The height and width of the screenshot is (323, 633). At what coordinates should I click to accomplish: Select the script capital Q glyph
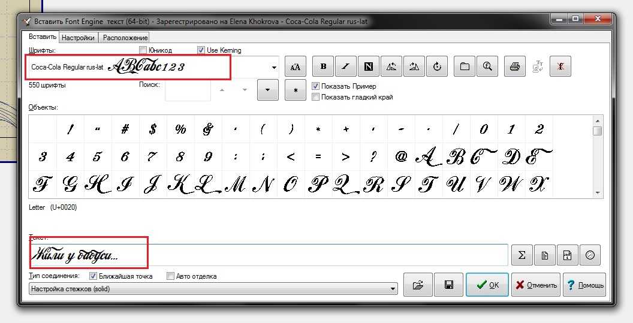pos(345,185)
